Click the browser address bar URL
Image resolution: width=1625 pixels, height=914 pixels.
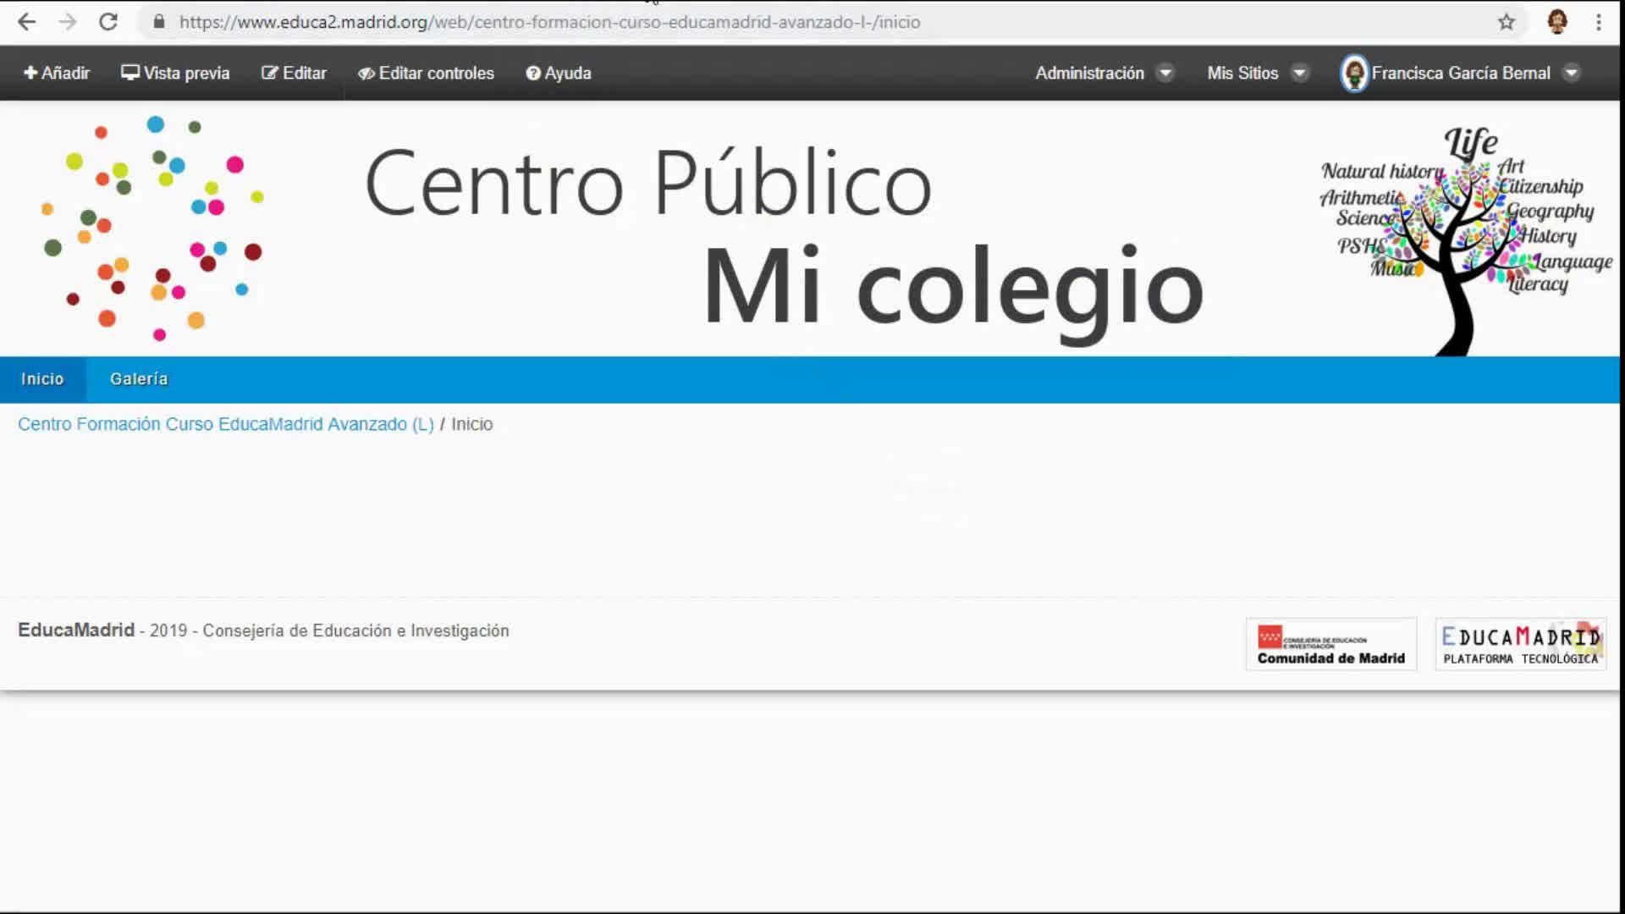tap(548, 22)
